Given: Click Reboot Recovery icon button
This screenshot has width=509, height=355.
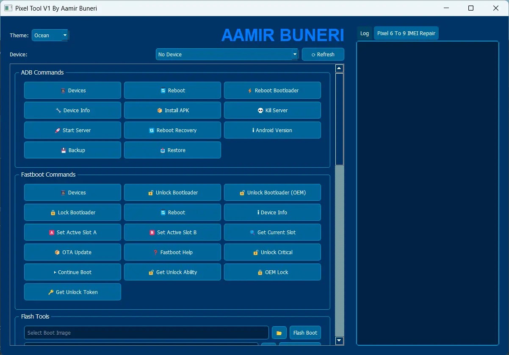Looking at the screenshot, I should [x=172, y=130].
